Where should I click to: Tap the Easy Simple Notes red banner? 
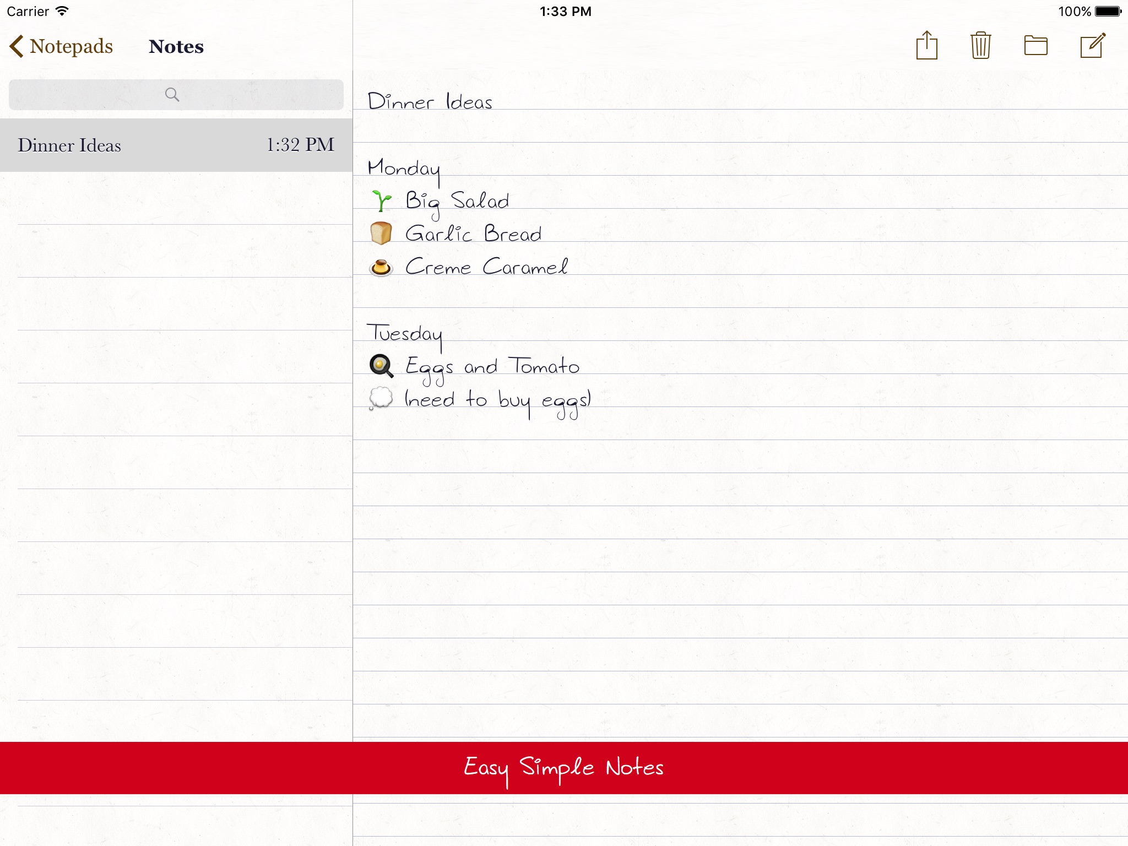pyautogui.click(x=564, y=768)
